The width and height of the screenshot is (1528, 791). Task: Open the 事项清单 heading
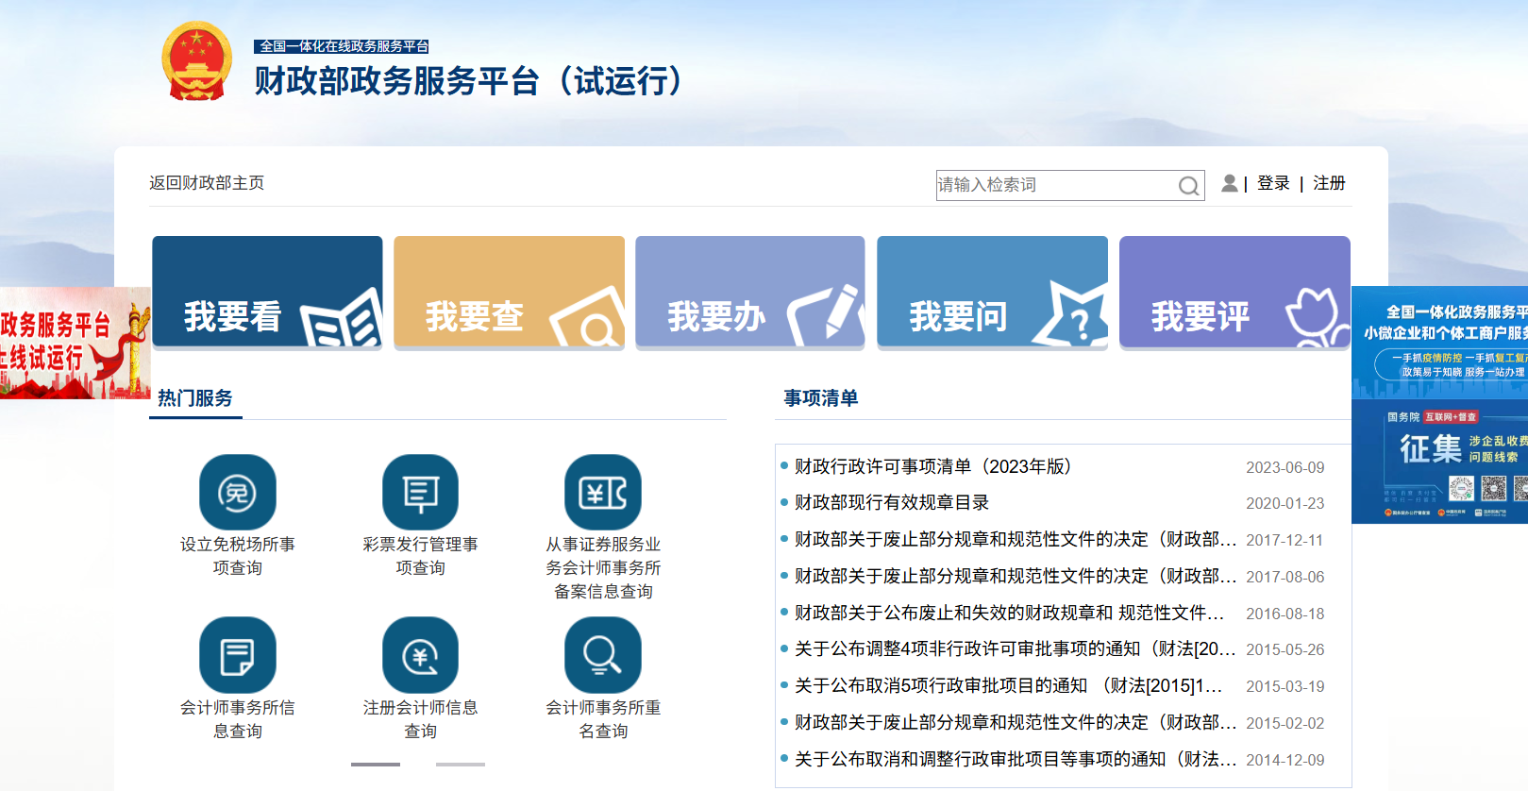(821, 398)
